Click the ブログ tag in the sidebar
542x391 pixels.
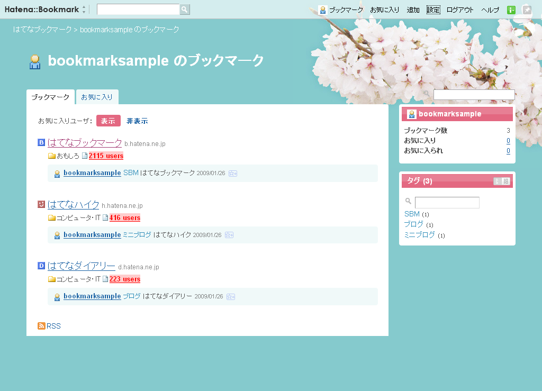click(414, 224)
